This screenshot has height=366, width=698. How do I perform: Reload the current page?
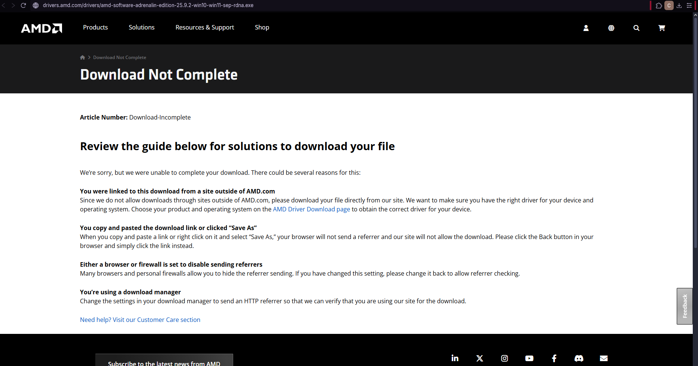[23, 5]
